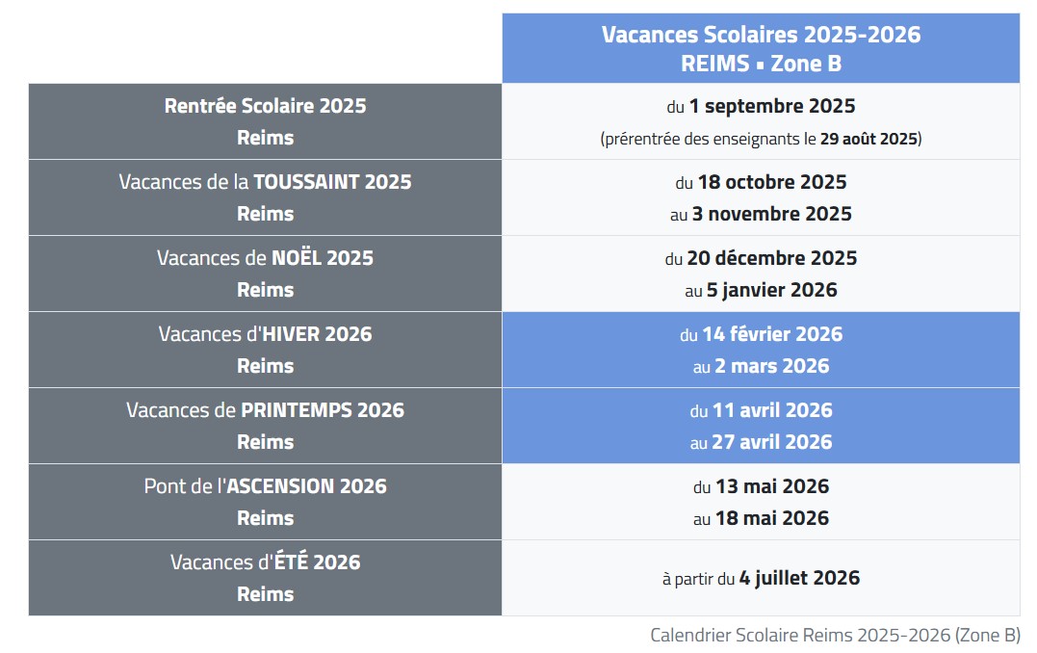This screenshot has width=1037, height=653.
Task: Click the 11 avril 2026 start date
Action: (x=772, y=410)
